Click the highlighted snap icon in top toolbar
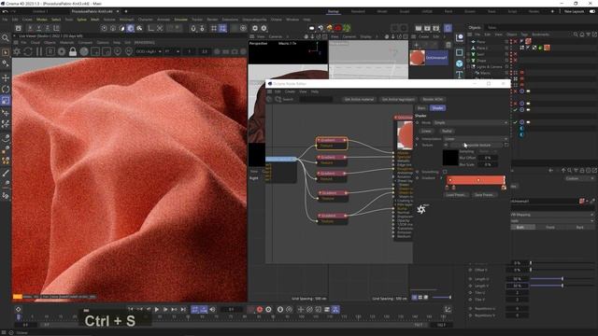This screenshot has height=336, width=598. 222,28
